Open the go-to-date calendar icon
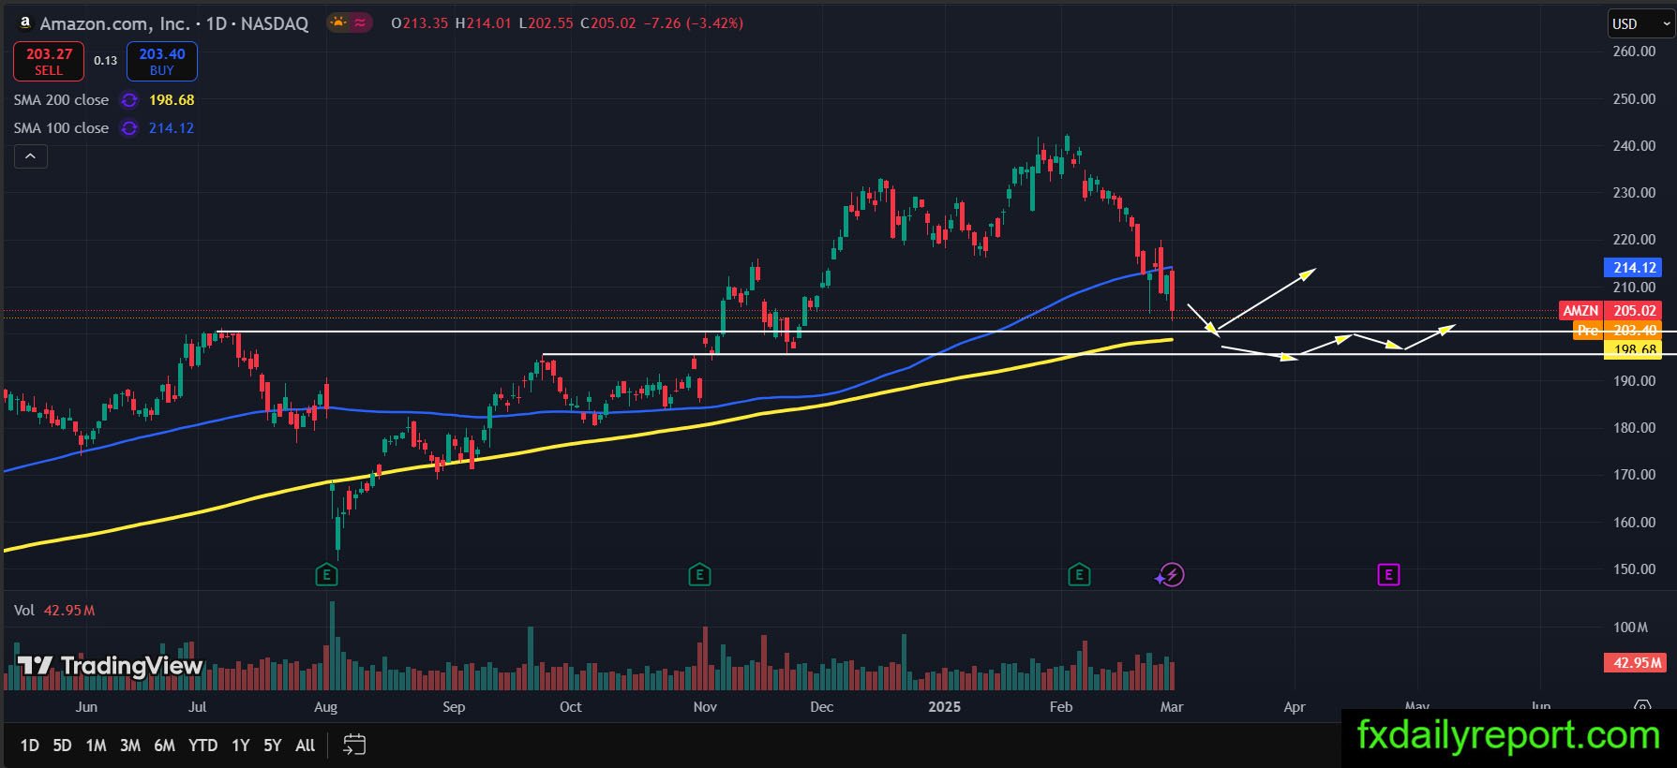1677x768 pixels. 354,746
